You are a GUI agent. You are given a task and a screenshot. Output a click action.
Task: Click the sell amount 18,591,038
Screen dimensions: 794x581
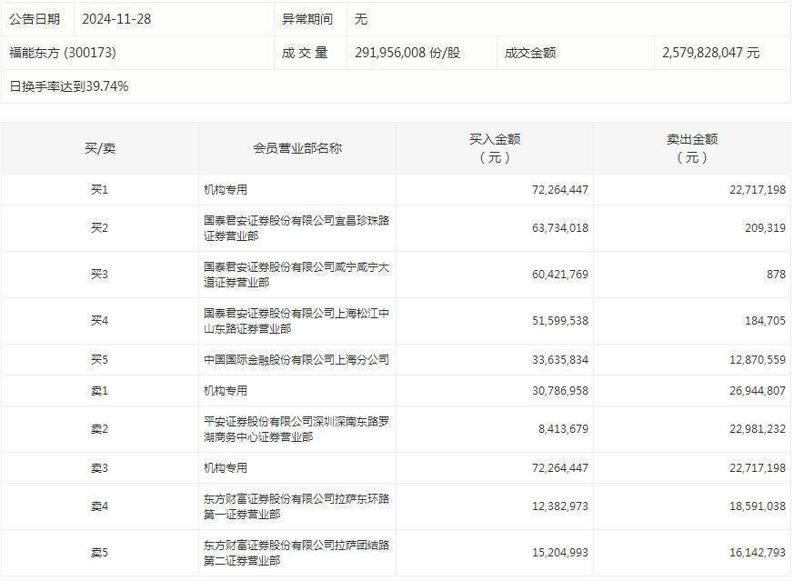coord(758,506)
